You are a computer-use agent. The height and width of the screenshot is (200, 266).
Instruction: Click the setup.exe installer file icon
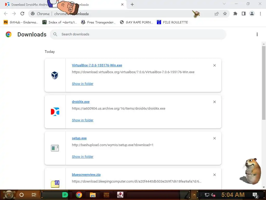point(55,148)
